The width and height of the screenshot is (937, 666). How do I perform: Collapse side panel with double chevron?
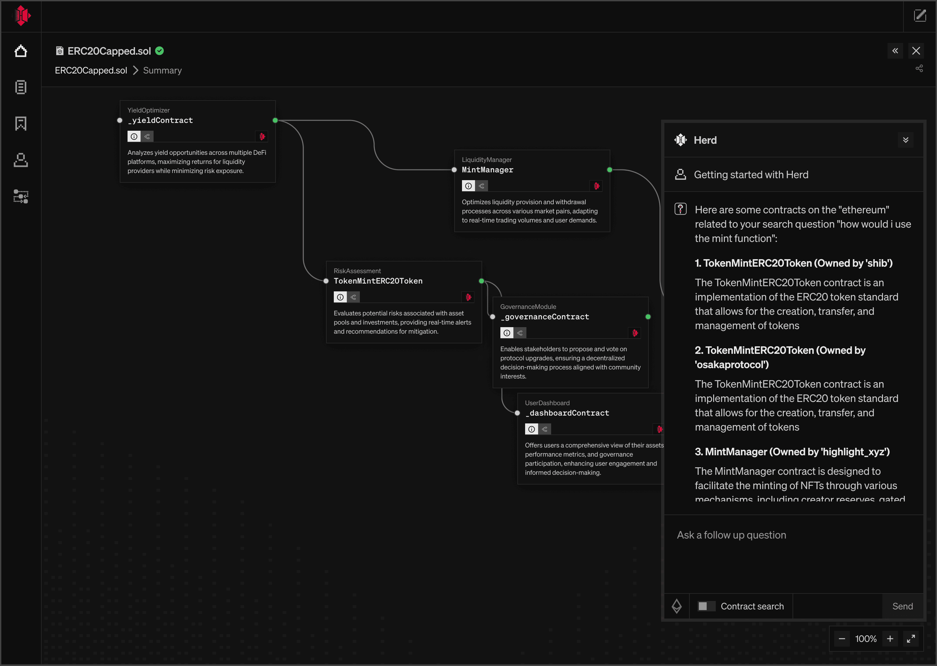tap(895, 51)
